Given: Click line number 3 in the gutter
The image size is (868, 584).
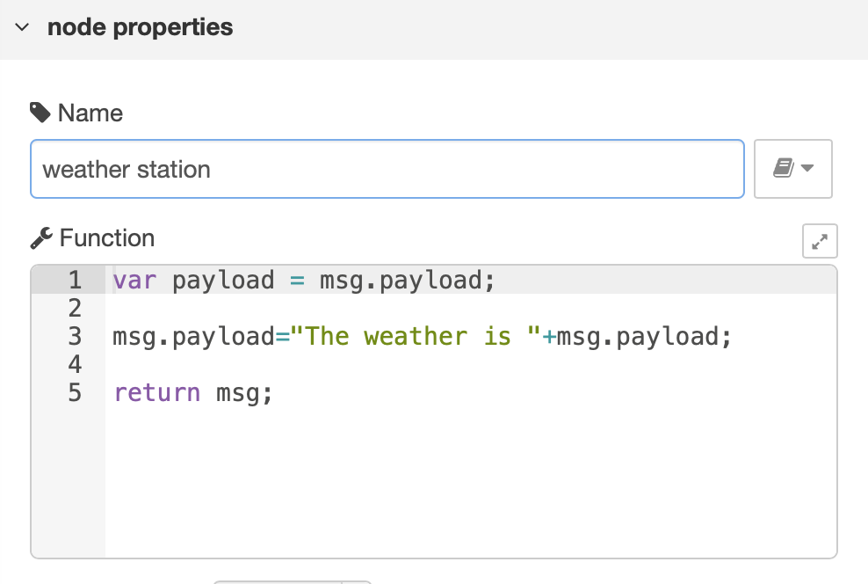Looking at the screenshot, I should pyautogui.click(x=75, y=336).
